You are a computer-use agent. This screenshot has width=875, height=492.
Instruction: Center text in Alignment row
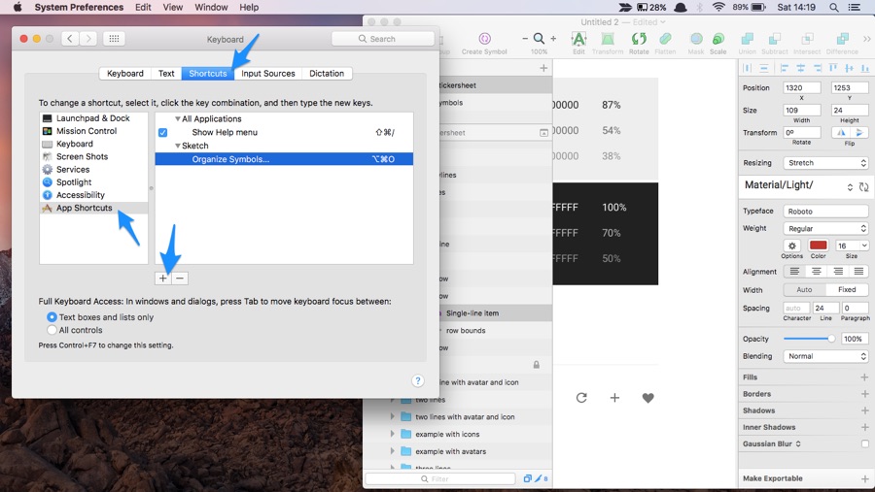pos(817,272)
